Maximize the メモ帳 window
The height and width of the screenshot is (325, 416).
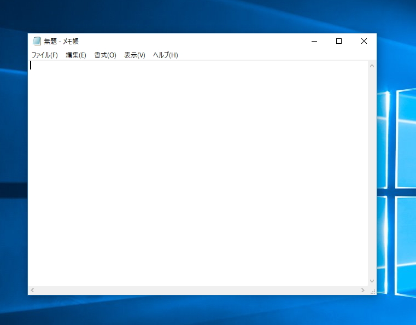(339, 41)
